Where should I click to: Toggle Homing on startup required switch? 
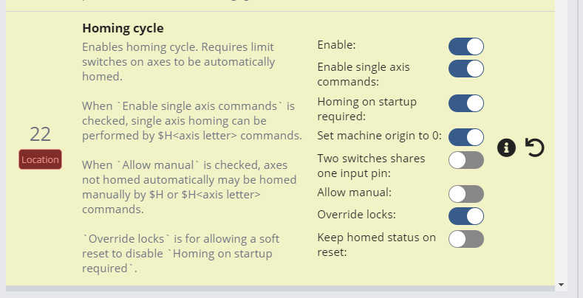(x=466, y=103)
